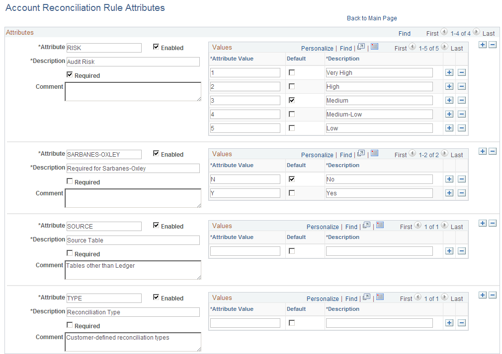
Task: Click Find in the SOURCE Values grid
Action: coord(351,227)
